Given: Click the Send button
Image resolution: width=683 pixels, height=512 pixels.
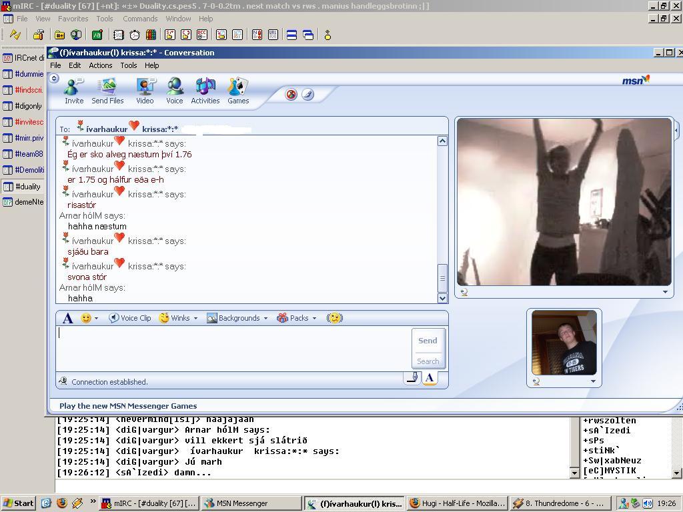Looking at the screenshot, I should click(x=428, y=341).
